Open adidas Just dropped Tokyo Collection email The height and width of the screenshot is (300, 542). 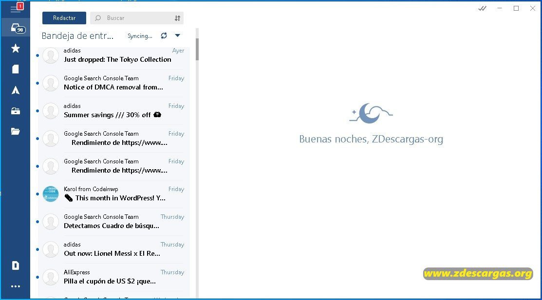114,55
